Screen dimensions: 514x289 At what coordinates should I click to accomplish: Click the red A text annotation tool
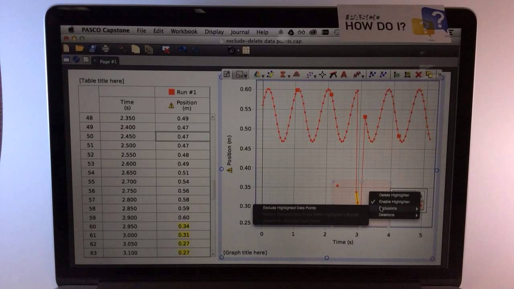[344, 75]
